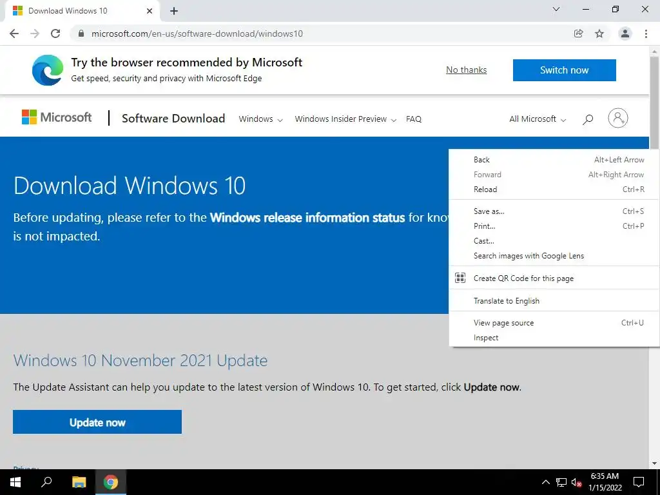
Task: Click the Software Download heading link
Action: pos(173,119)
